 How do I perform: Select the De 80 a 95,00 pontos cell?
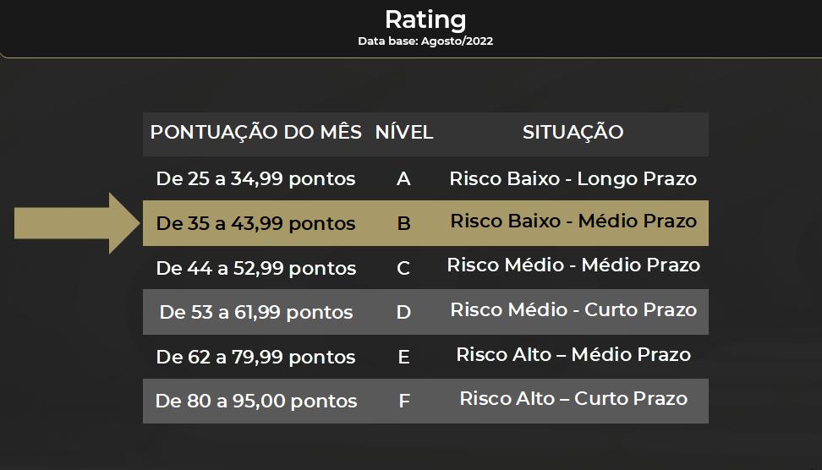point(256,402)
